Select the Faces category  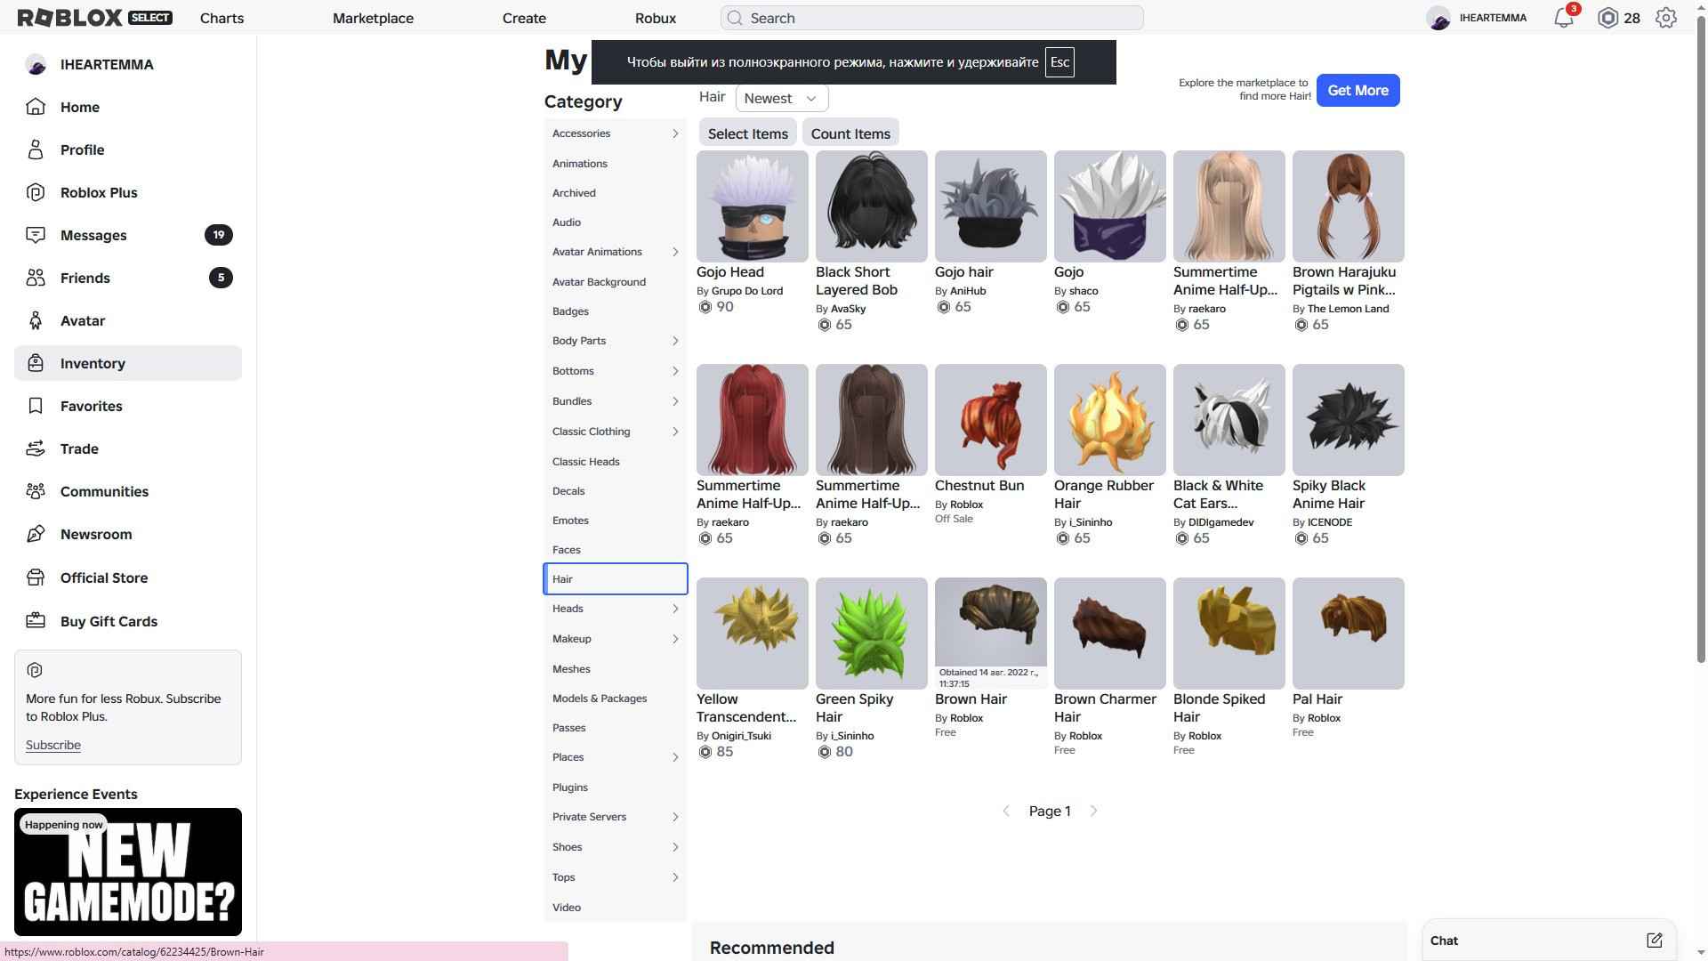click(x=615, y=550)
